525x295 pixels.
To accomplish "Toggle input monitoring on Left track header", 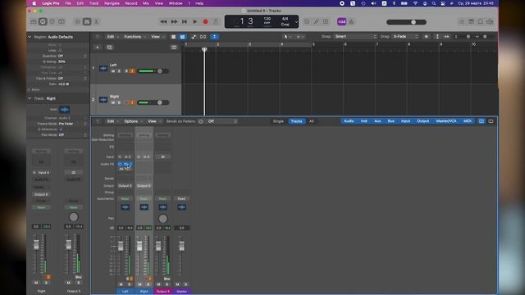I will (x=133, y=71).
